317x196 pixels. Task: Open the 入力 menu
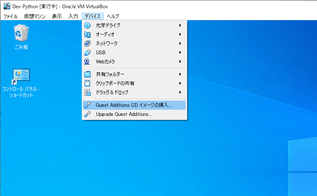tap(73, 16)
